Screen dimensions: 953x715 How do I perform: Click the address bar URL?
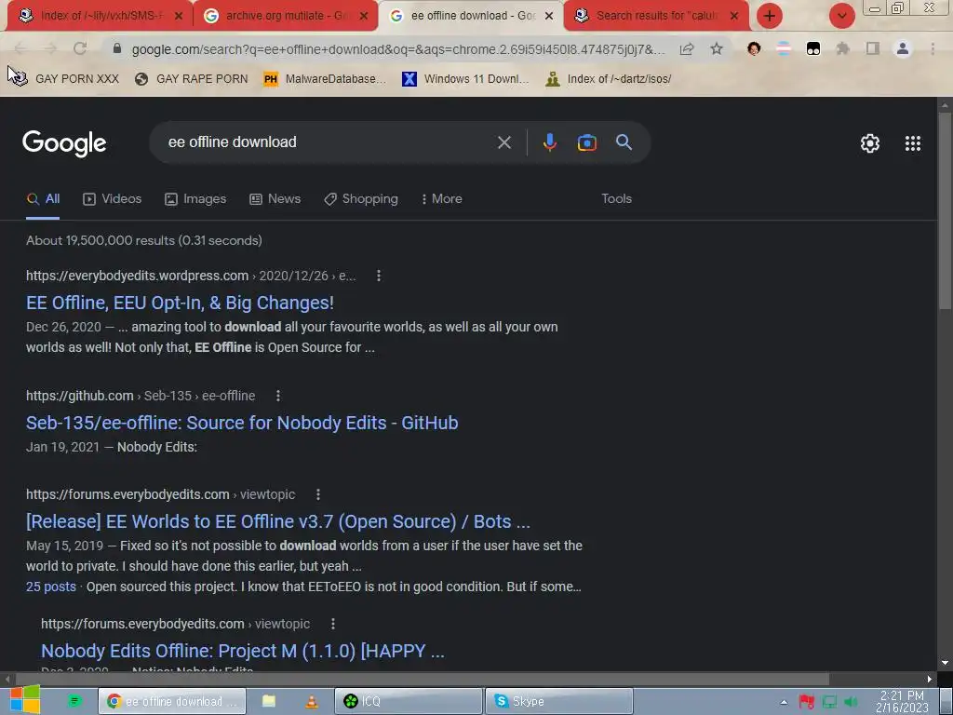click(398, 49)
